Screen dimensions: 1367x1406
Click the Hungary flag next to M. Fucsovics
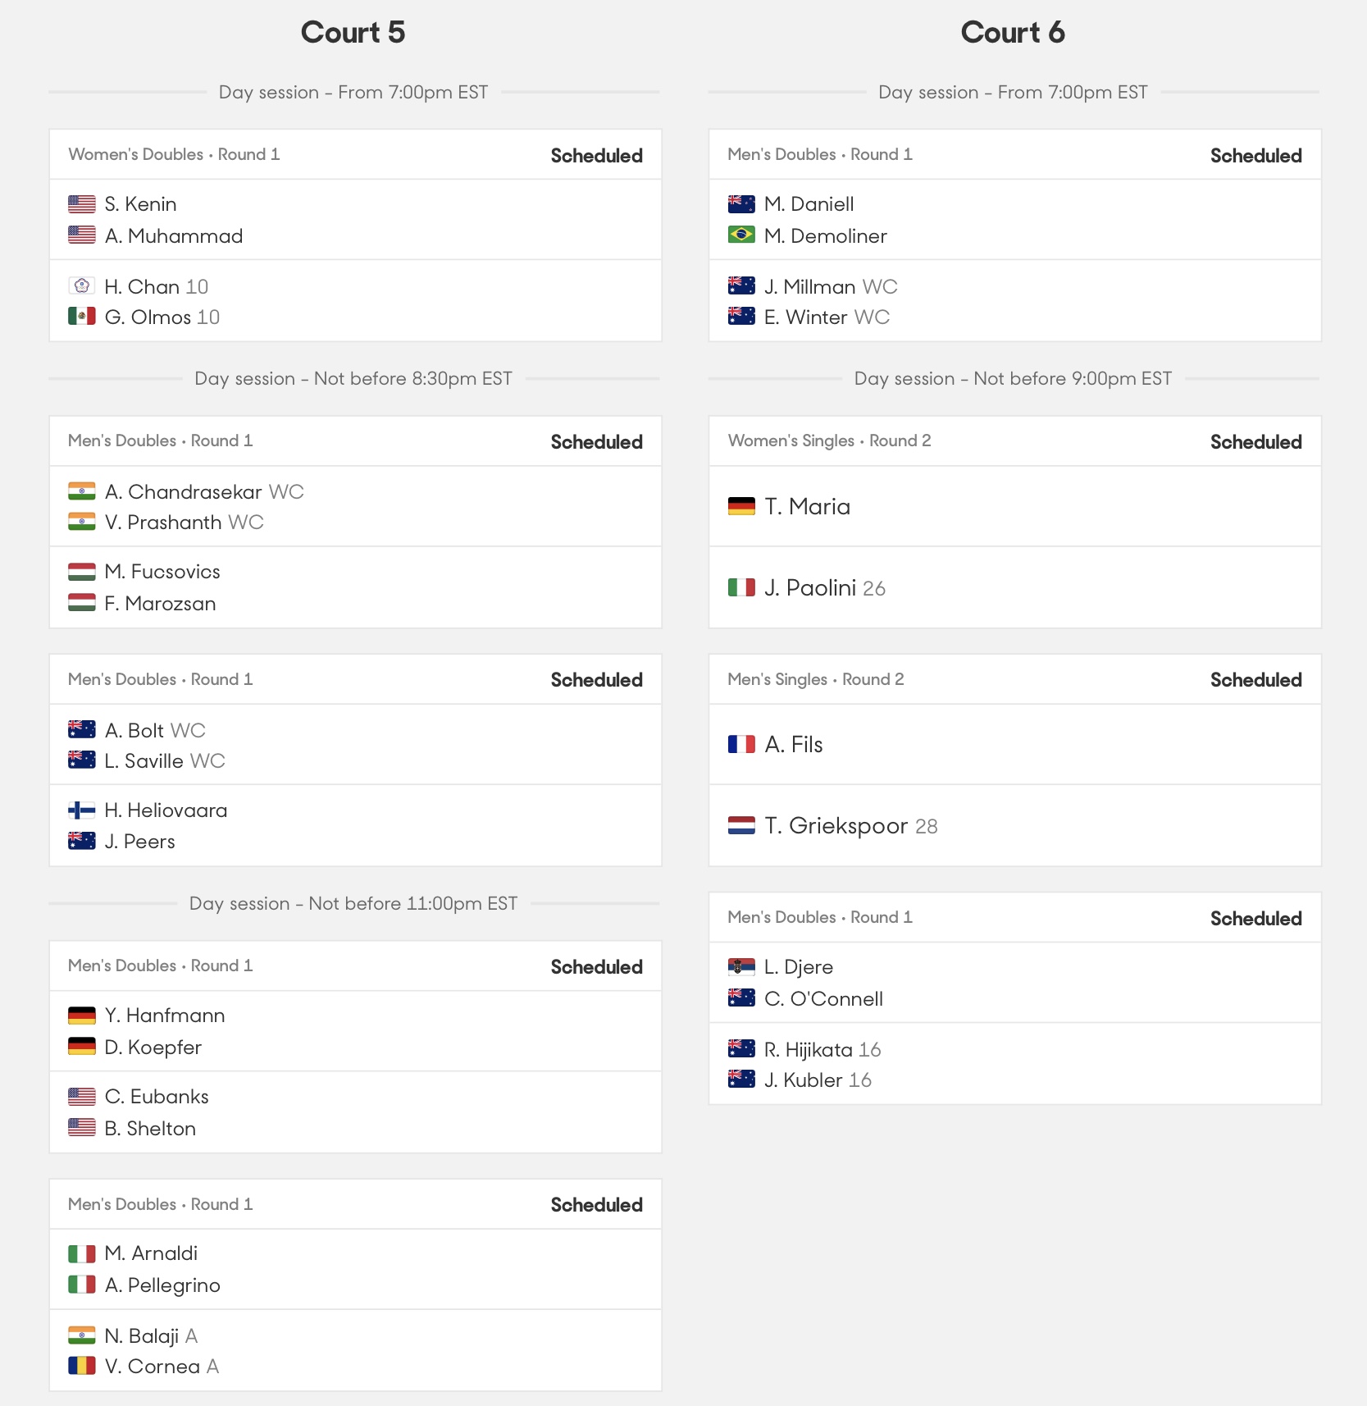click(81, 572)
